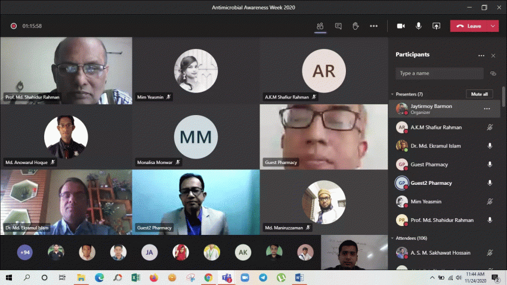Open the Leave button dropdown arrow
This screenshot has width=507, height=285.
(493, 26)
